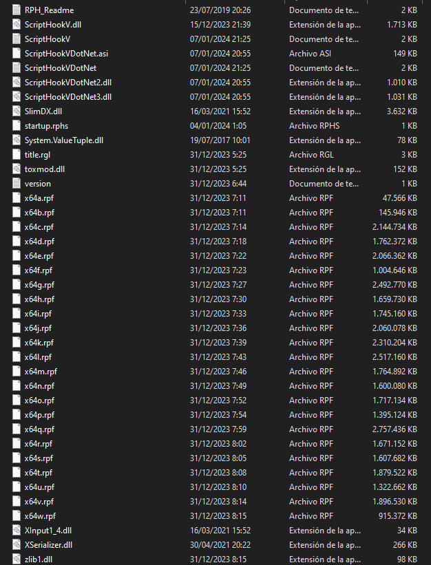Click the 152 KB size value
The width and height of the screenshot is (431, 565).
point(405,169)
